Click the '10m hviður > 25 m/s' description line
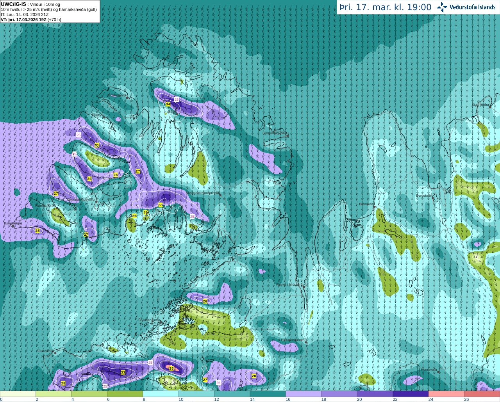This screenshot has width=500, height=402. [x=49, y=9]
